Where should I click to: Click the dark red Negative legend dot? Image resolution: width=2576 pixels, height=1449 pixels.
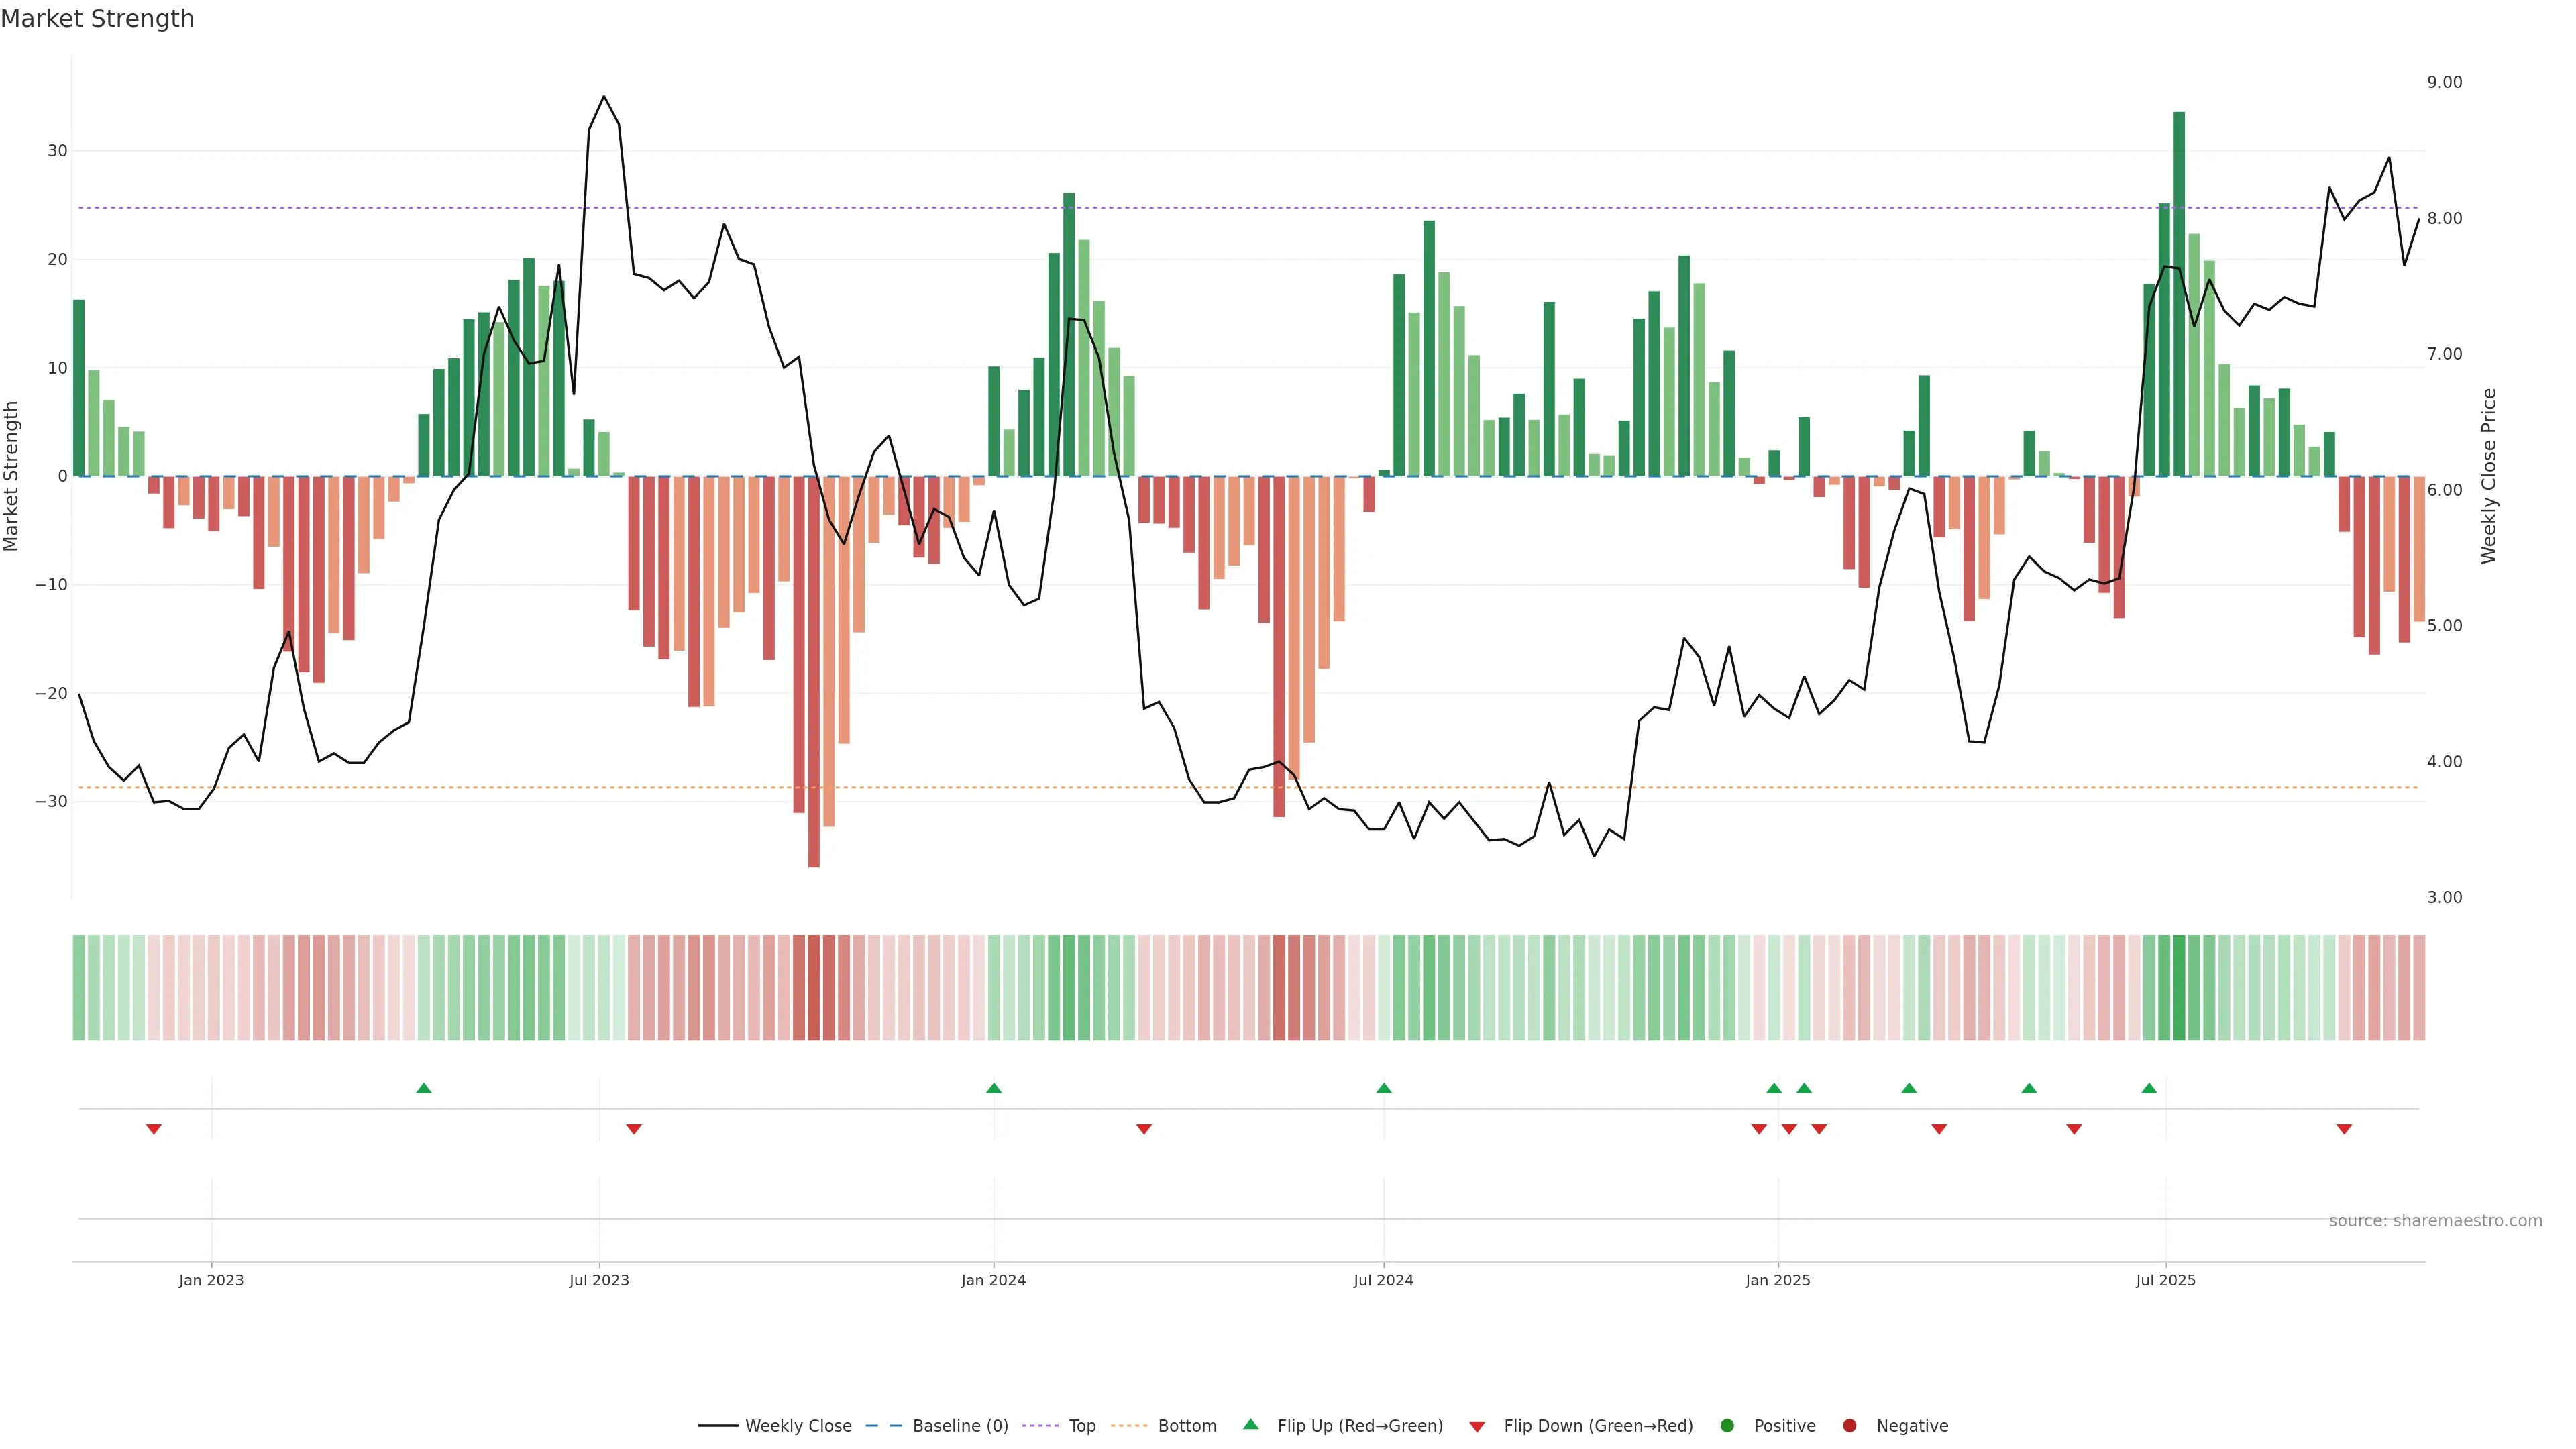(1849, 1426)
